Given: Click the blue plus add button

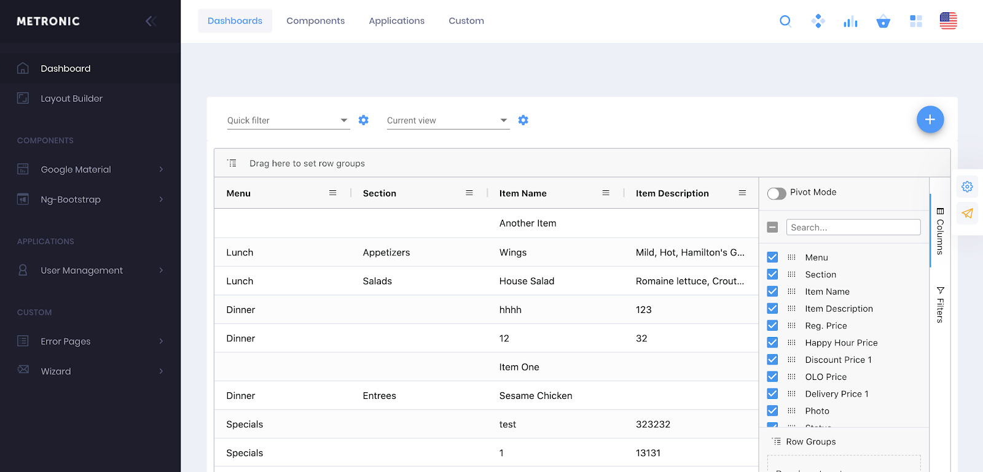Looking at the screenshot, I should click(x=930, y=120).
